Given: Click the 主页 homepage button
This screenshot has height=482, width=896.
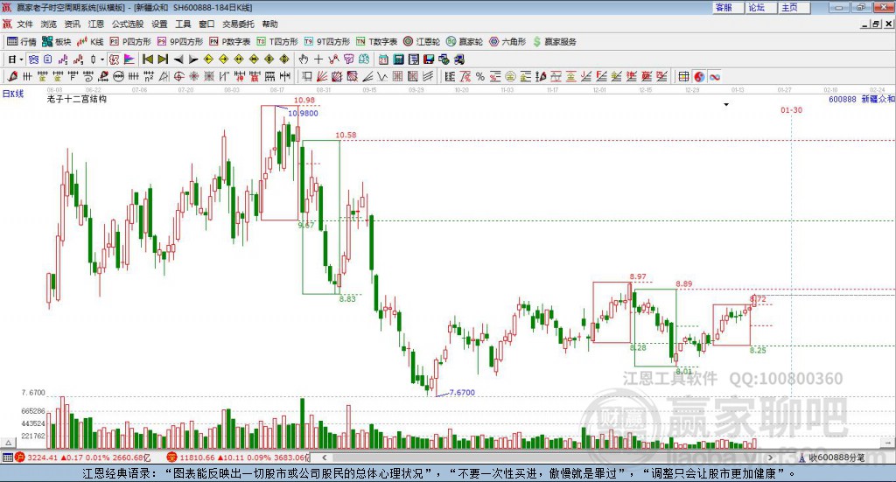Looking at the screenshot, I should pyautogui.click(x=794, y=7).
